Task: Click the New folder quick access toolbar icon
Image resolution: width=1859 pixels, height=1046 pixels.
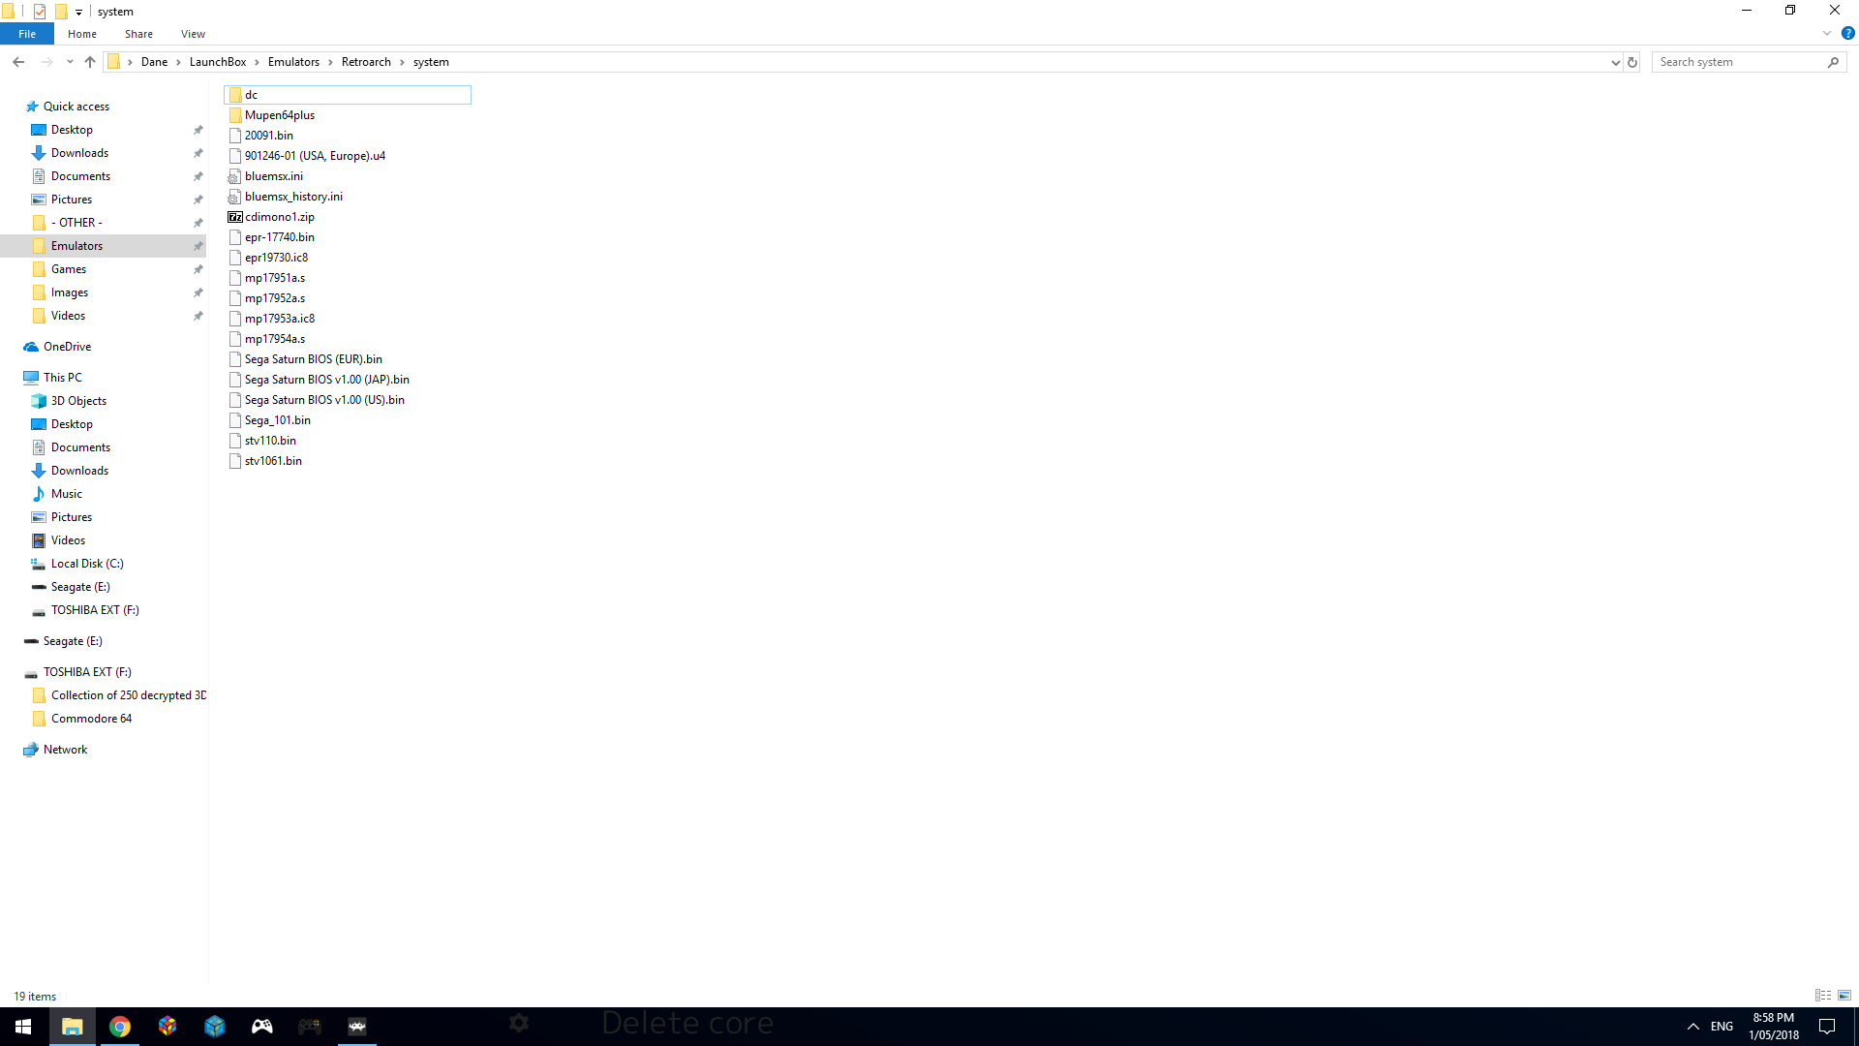Action: 60,12
